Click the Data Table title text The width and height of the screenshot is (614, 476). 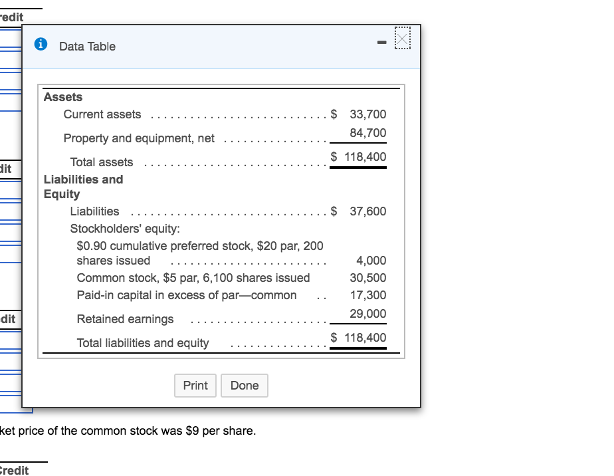tap(87, 47)
